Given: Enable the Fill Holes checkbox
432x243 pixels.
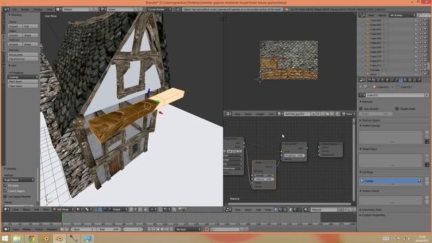Looking at the screenshot, I should (5, 186).
